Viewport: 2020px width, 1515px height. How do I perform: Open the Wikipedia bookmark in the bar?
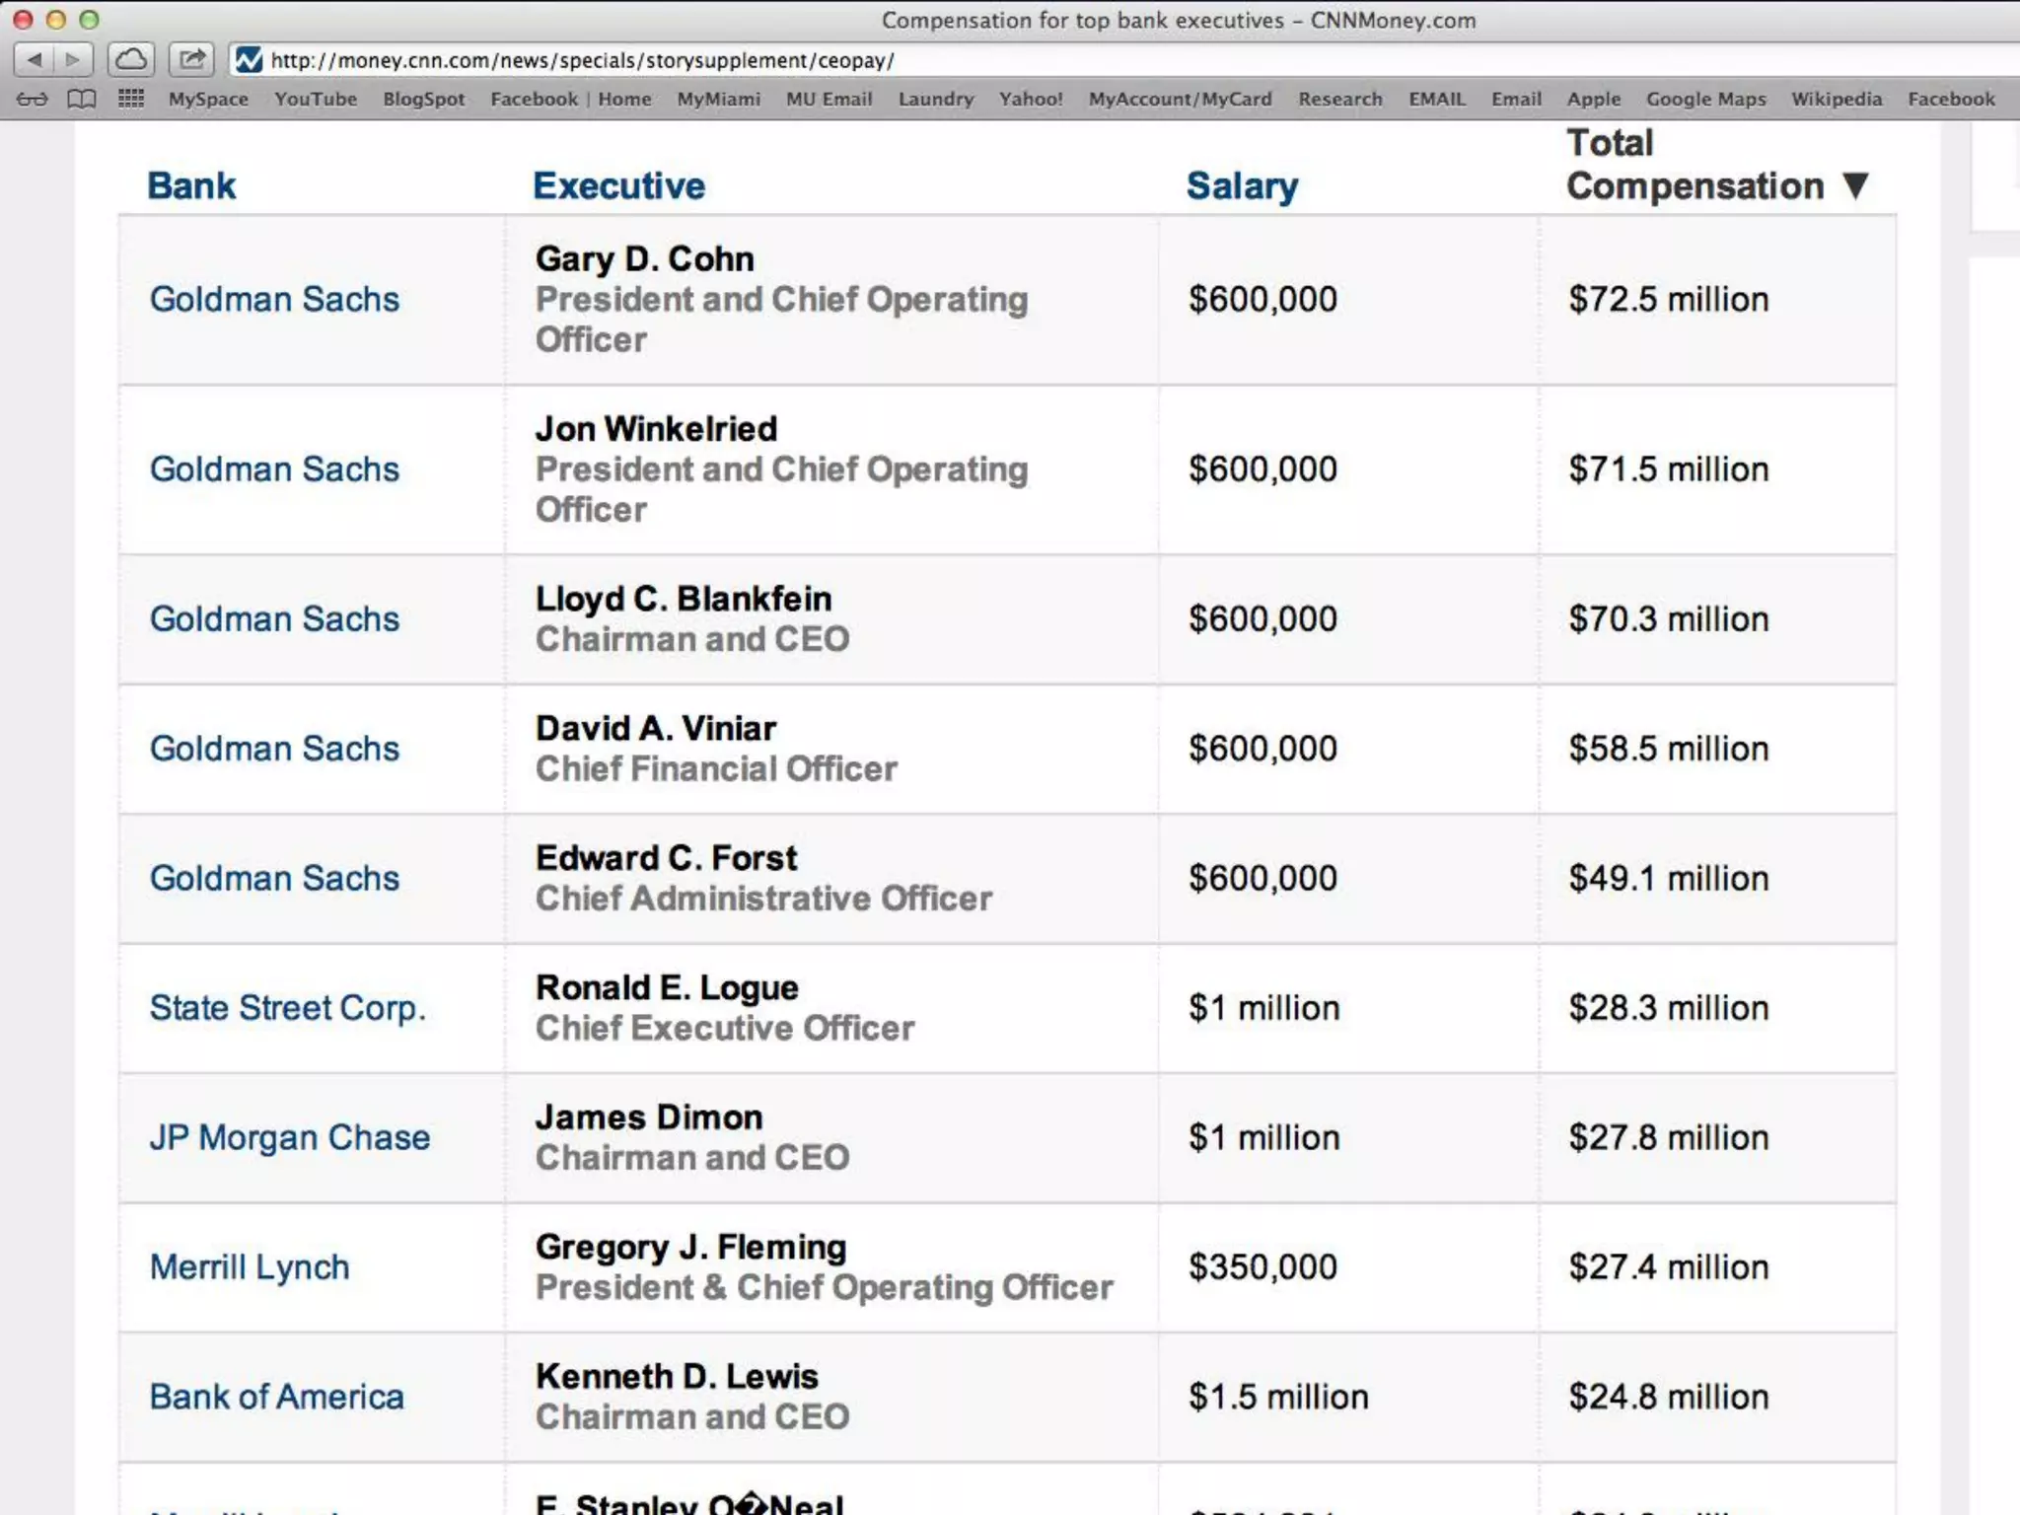click(x=1836, y=99)
